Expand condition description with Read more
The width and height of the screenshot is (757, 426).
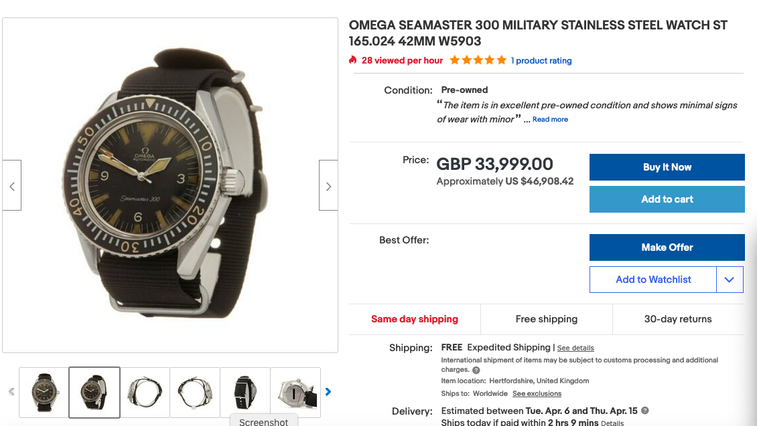coord(550,120)
